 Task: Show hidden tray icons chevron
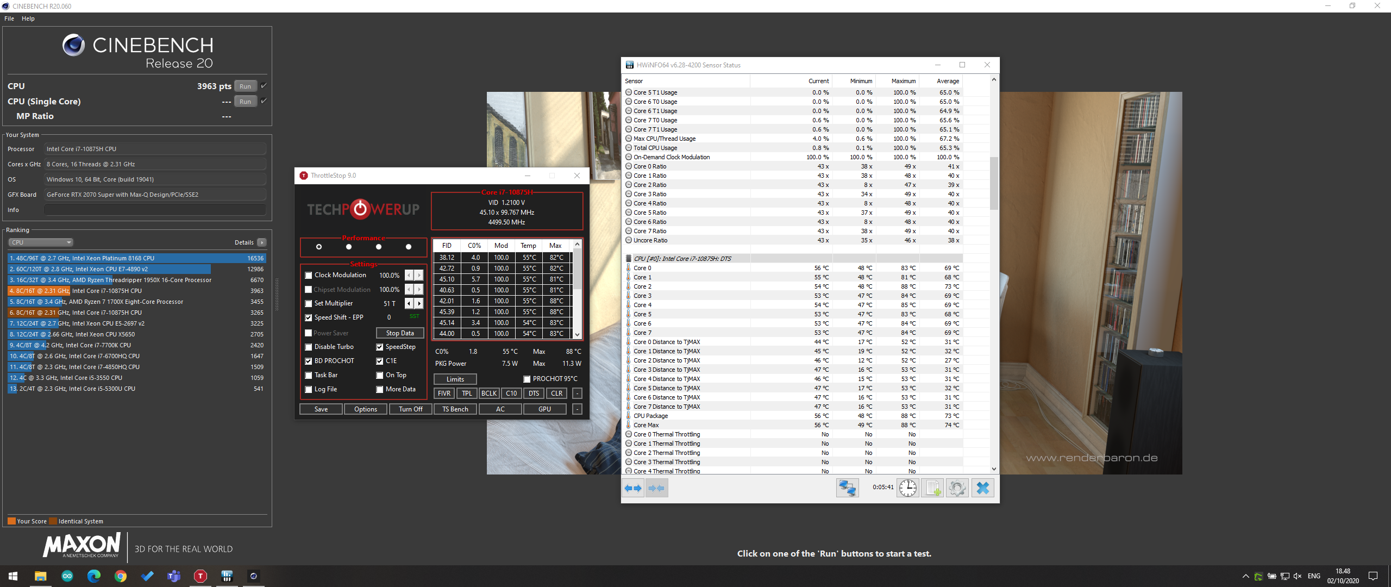click(x=1245, y=576)
